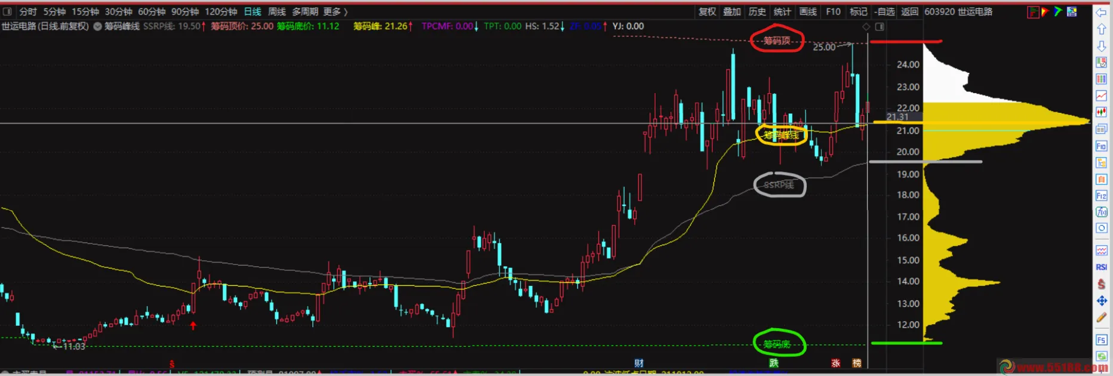Switch to the 60分钟 period tab
This screenshot has width=1113, height=376.
(x=152, y=11)
